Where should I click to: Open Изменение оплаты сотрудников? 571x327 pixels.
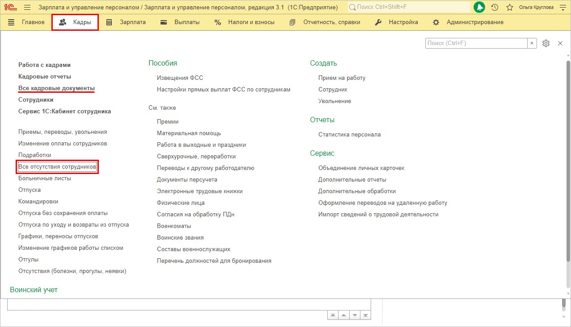point(63,144)
